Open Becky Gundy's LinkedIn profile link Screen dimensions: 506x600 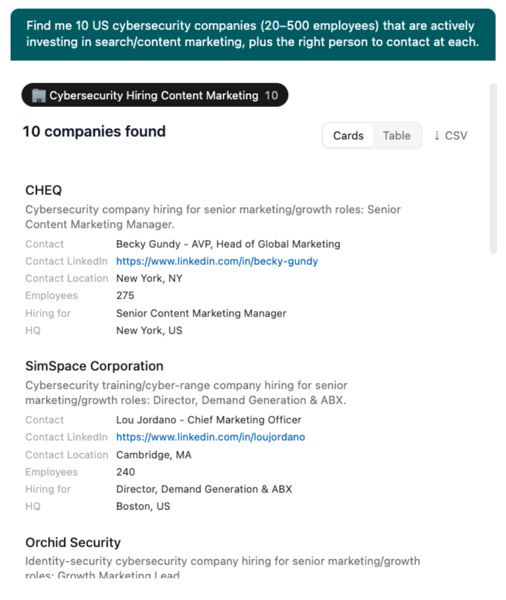(217, 261)
